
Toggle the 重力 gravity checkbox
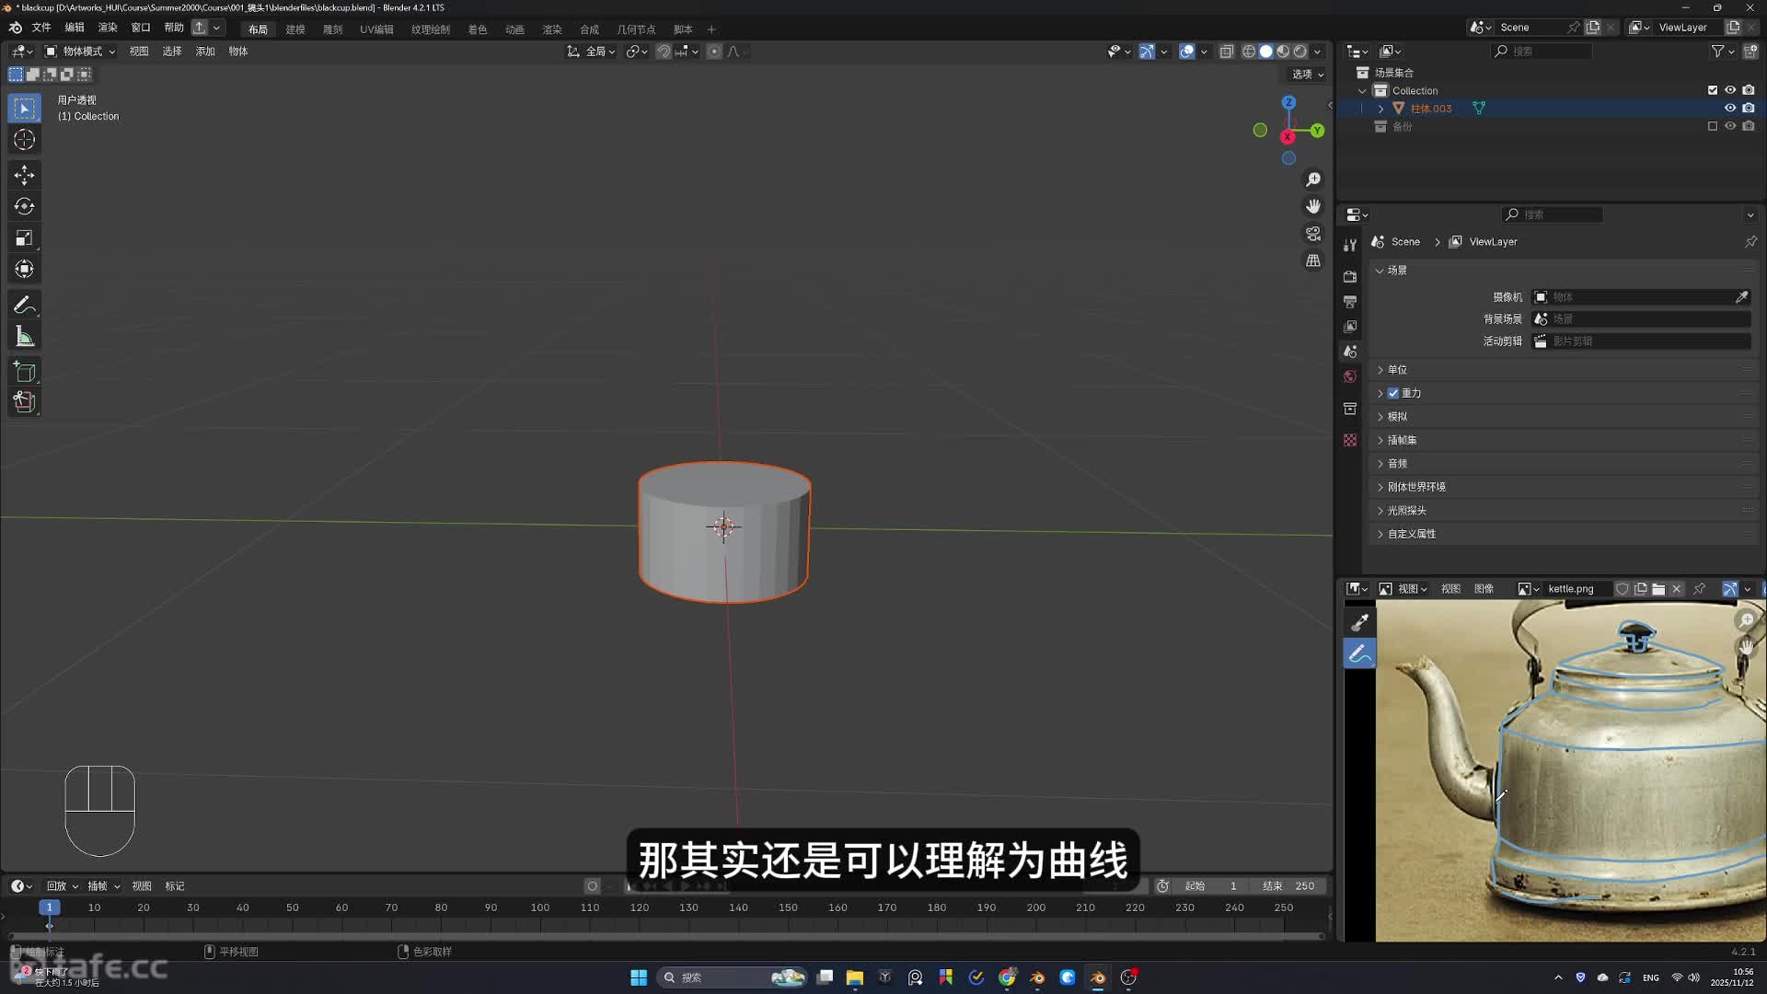pyautogui.click(x=1393, y=393)
